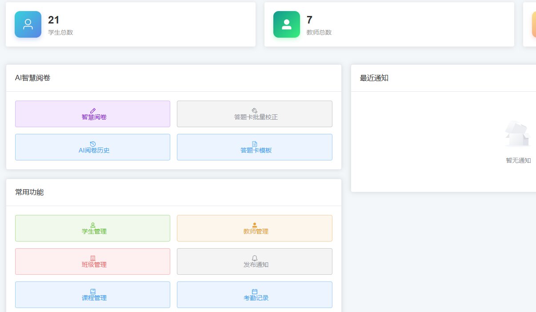Click the bell icon for 发布通知
Viewport: 536px width, 312px height.
(x=255, y=258)
